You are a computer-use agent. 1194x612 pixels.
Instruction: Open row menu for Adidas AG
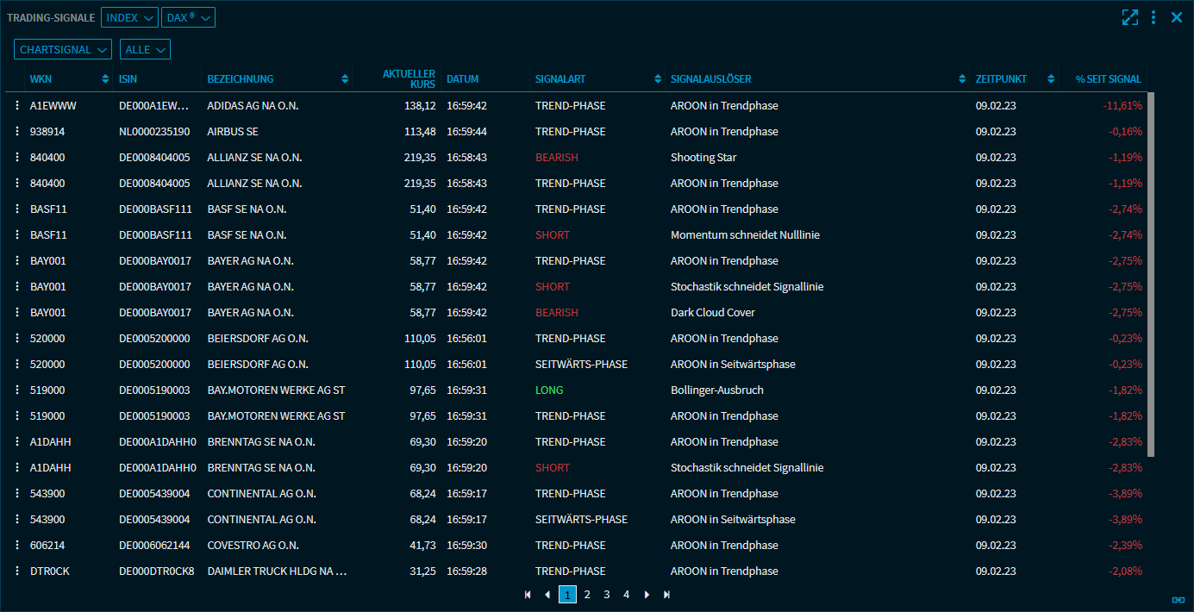pyautogui.click(x=16, y=106)
